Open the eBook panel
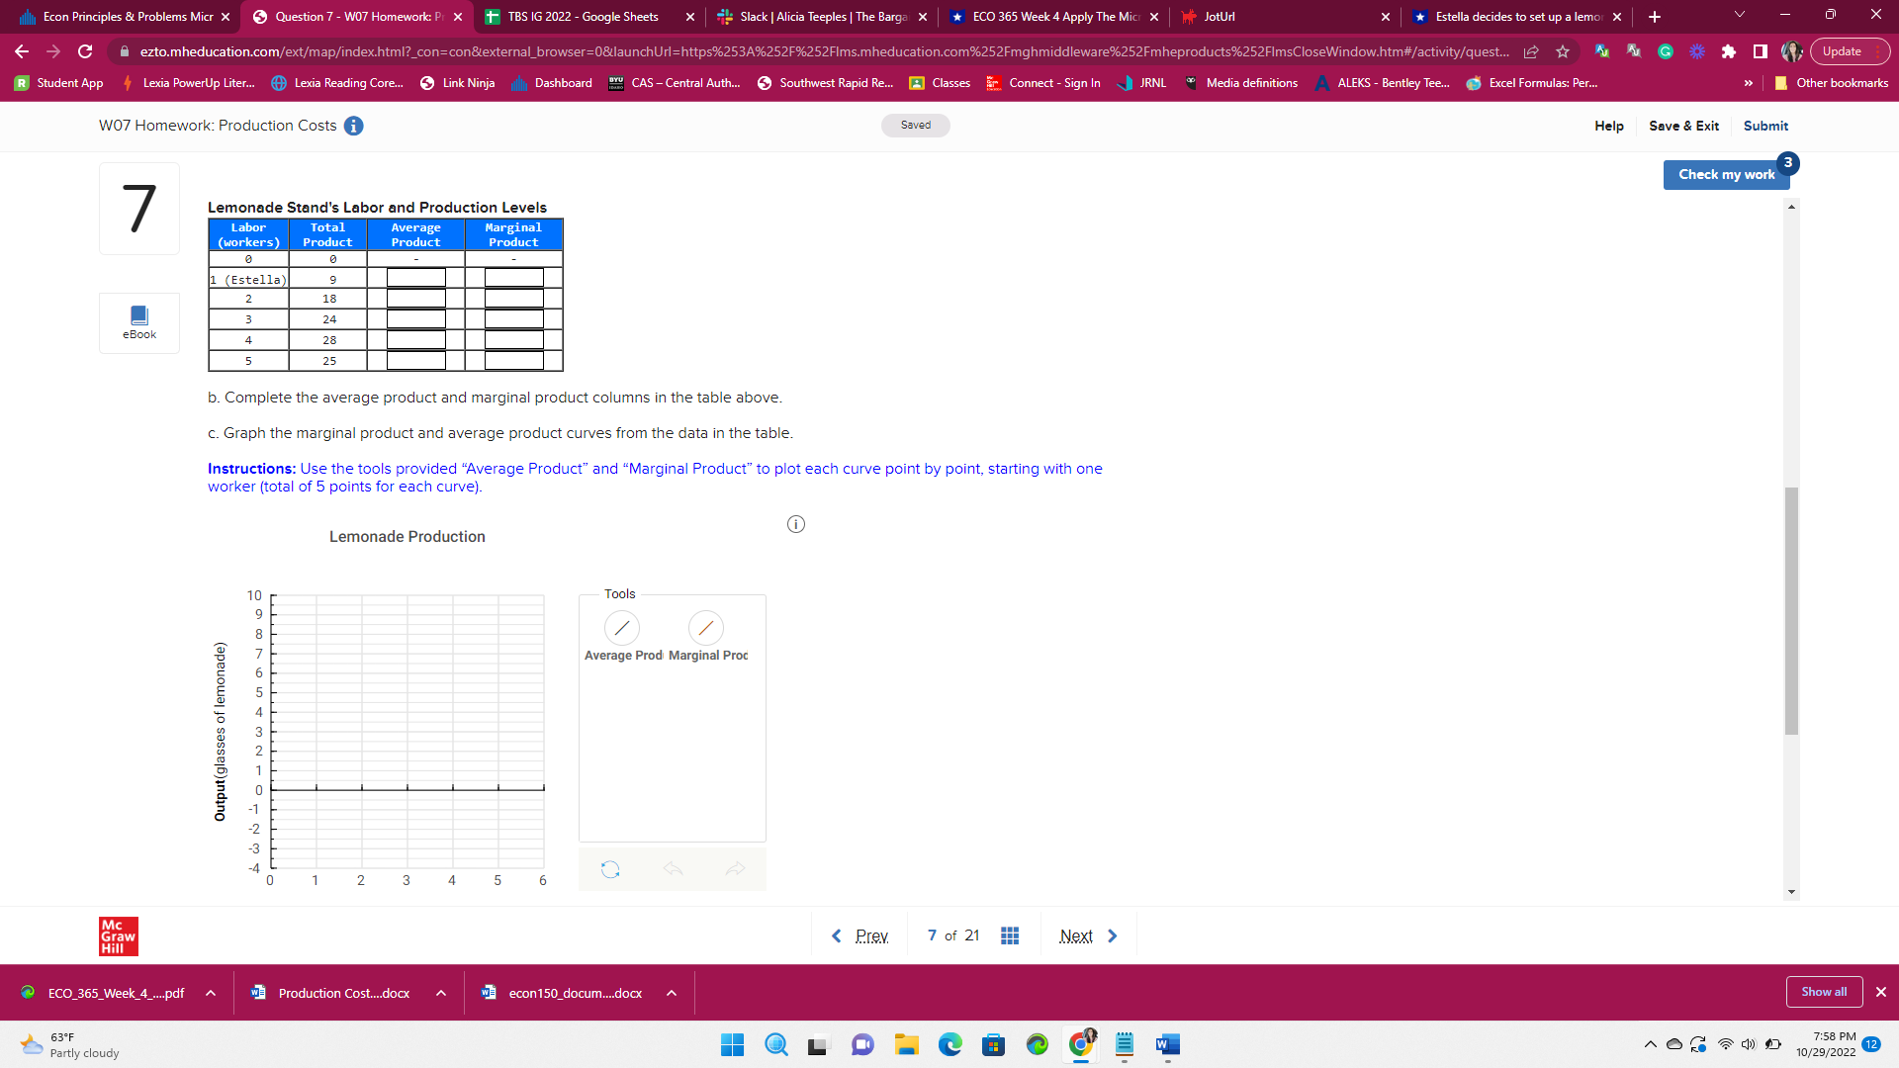The width and height of the screenshot is (1899, 1068). 138,322
